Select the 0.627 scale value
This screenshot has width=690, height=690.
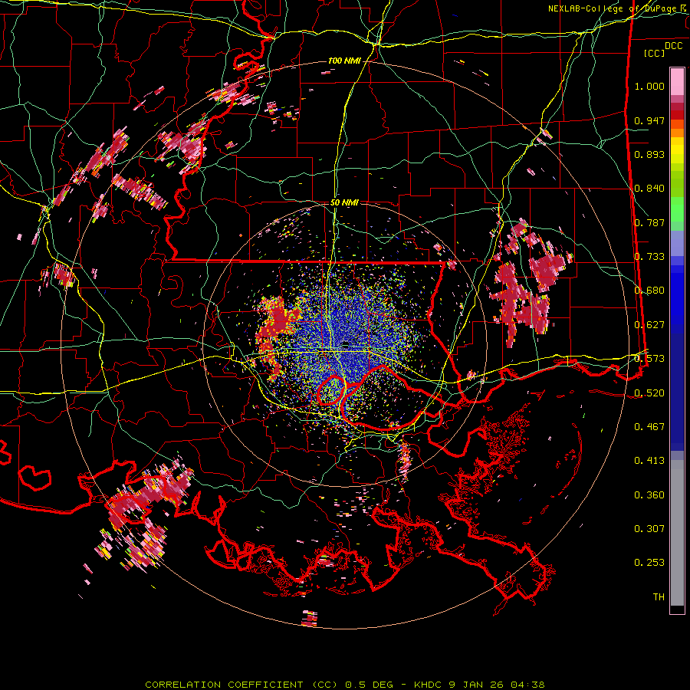(x=649, y=325)
